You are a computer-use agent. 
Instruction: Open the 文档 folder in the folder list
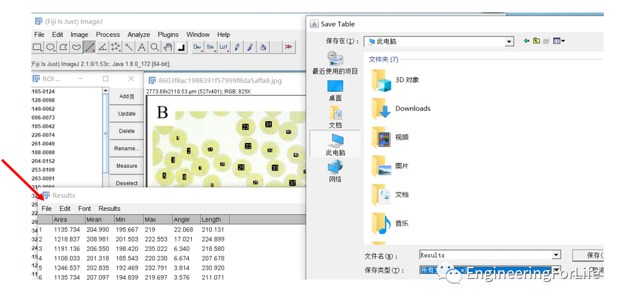click(x=391, y=195)
